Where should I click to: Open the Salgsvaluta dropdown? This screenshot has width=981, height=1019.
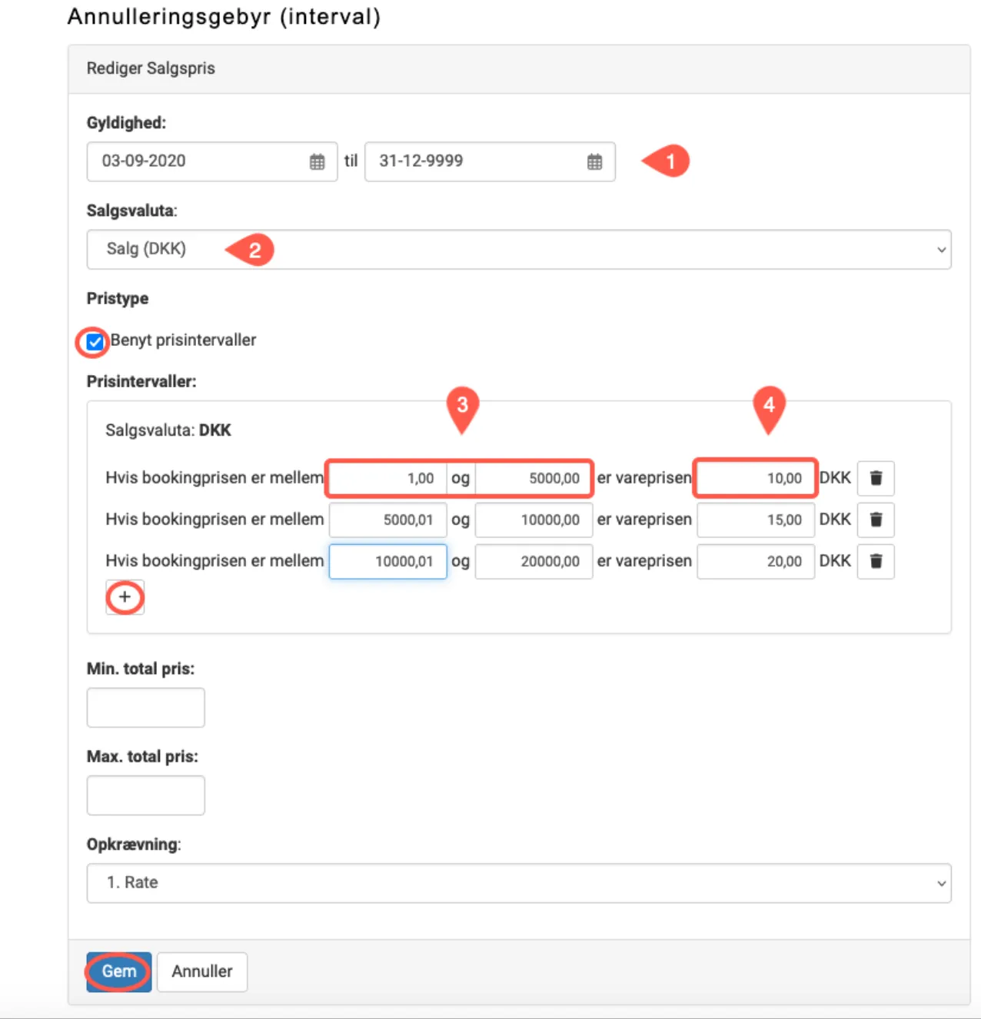click(519, 250)
